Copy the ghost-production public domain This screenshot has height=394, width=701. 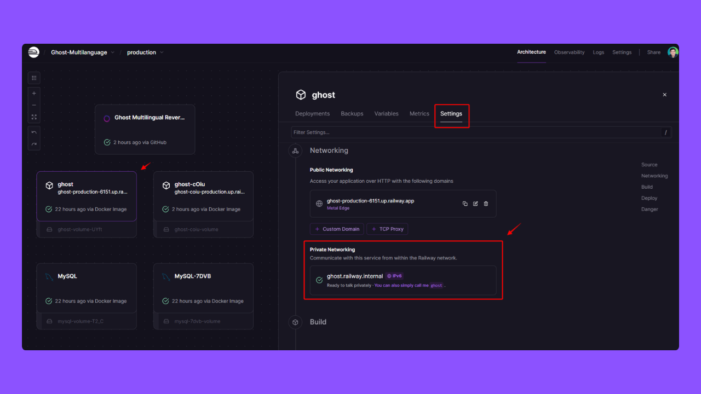(x=465, y=204)
